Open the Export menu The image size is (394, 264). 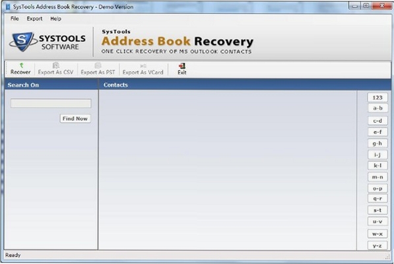34,18
